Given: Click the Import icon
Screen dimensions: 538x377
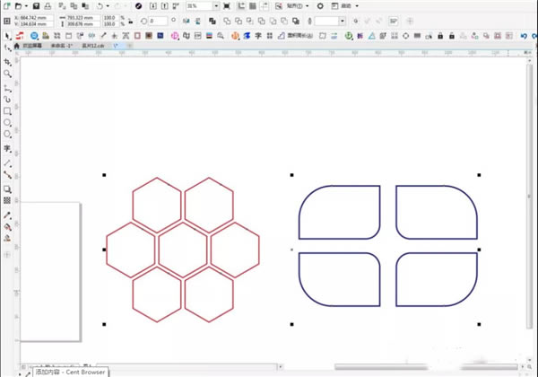Looking at the screenshot, I should 153,6.
